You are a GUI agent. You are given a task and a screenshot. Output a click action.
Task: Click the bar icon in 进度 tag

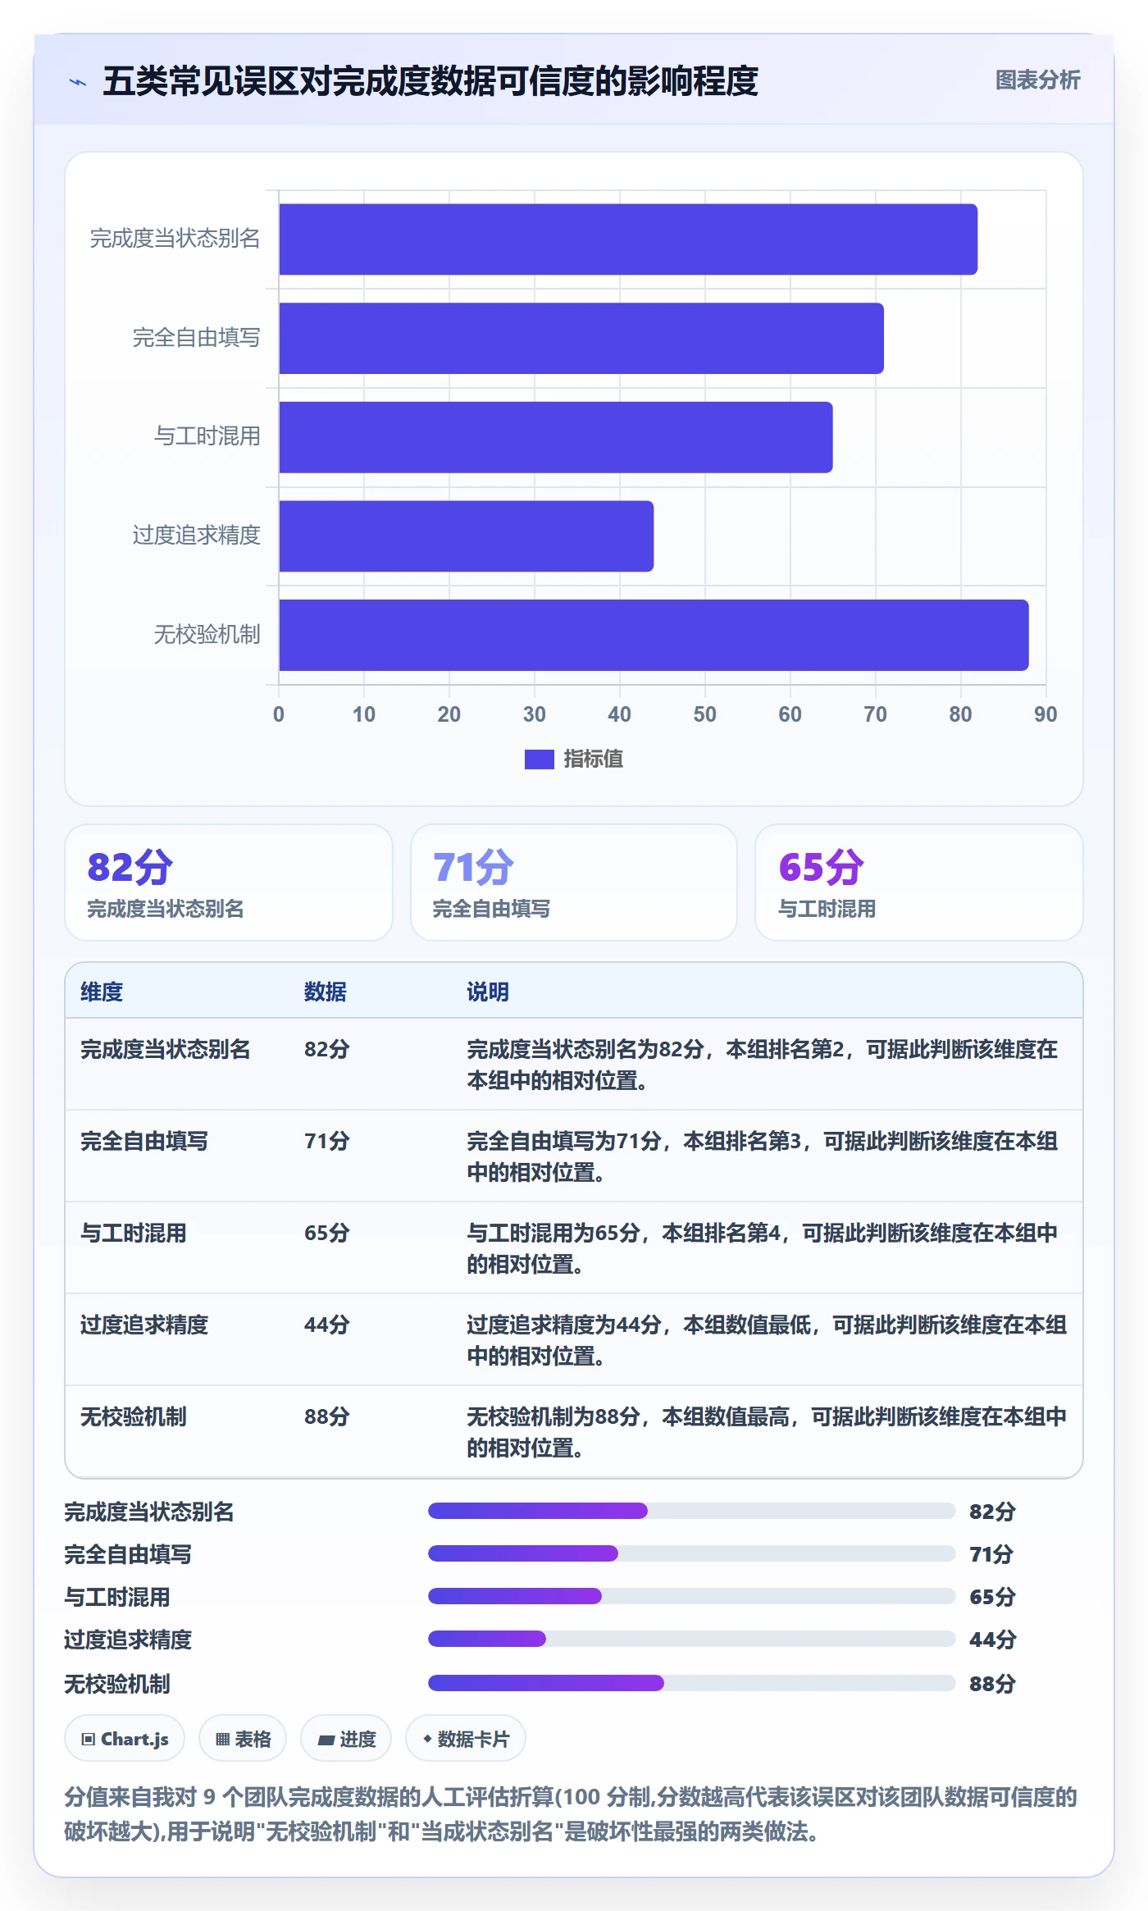[326, 1740]
